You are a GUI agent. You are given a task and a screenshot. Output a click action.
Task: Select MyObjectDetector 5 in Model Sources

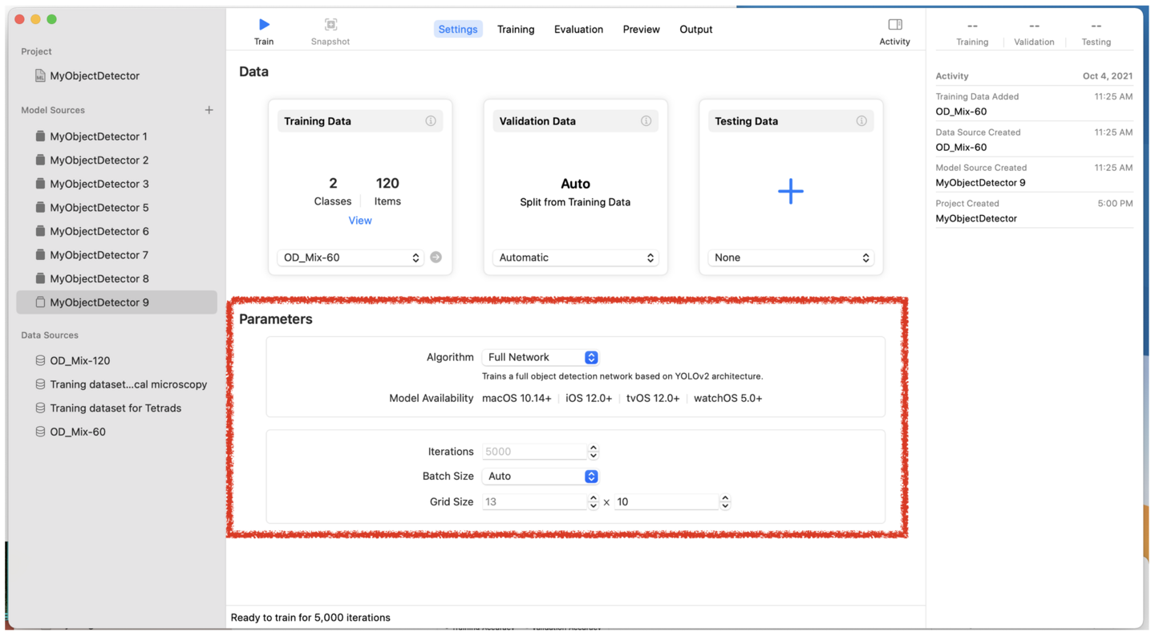(99, 207)
